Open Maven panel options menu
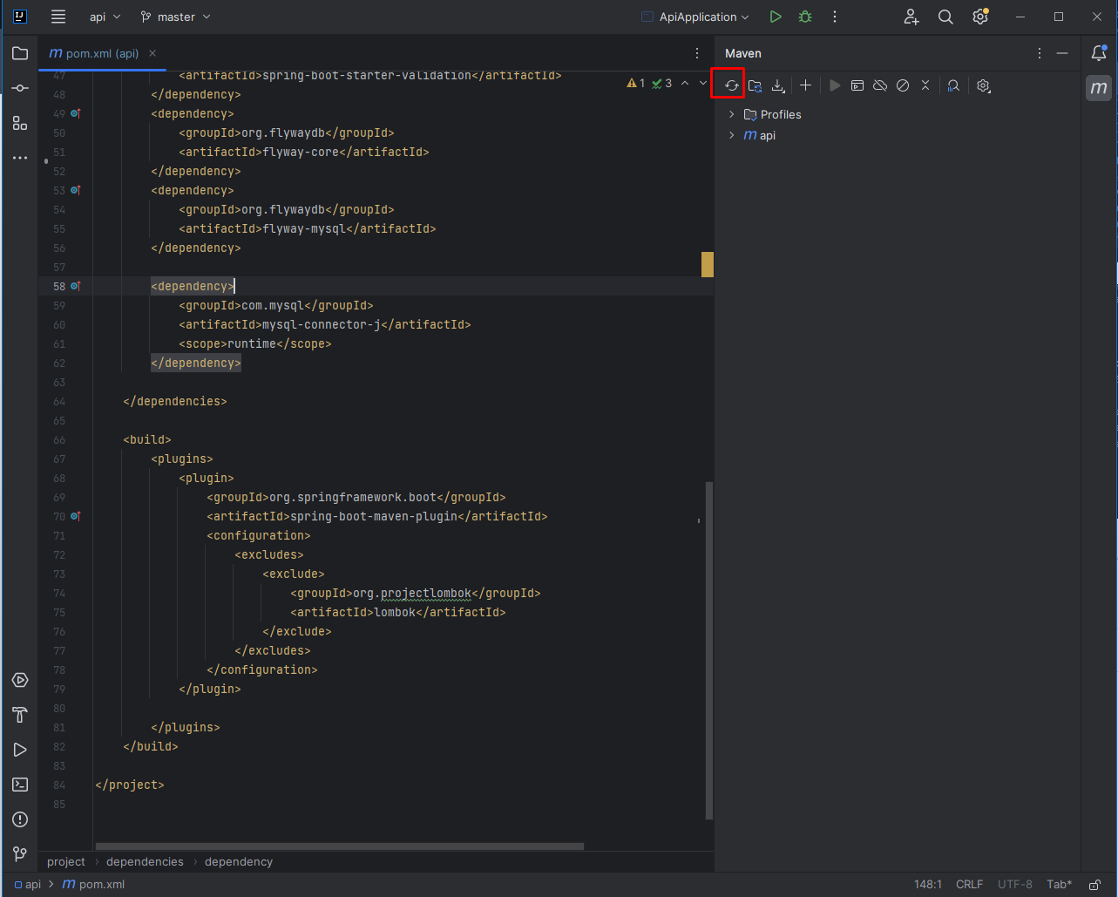The image size is (1118, 897). coord(1040,53)
